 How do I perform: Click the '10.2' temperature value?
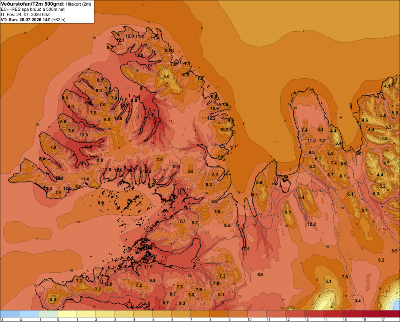[x=224, y=130]
